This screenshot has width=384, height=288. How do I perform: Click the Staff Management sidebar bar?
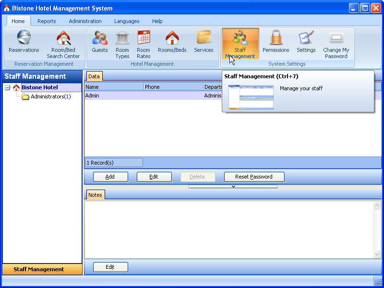[42, 269]
